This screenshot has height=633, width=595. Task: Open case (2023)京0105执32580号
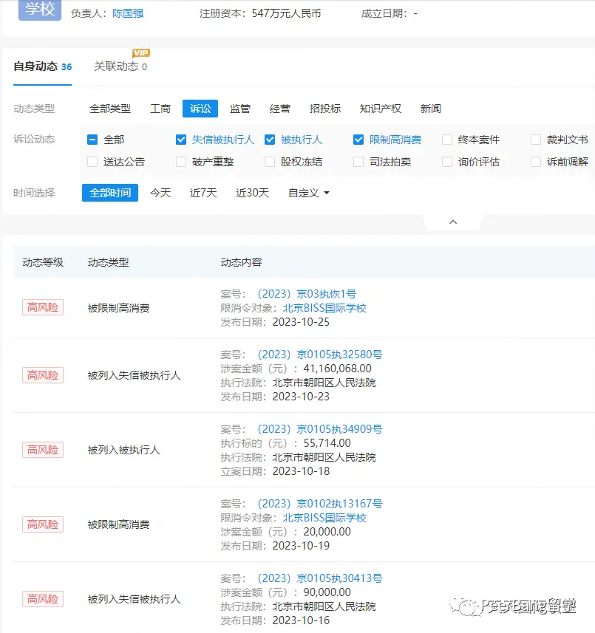pos(319,355)
